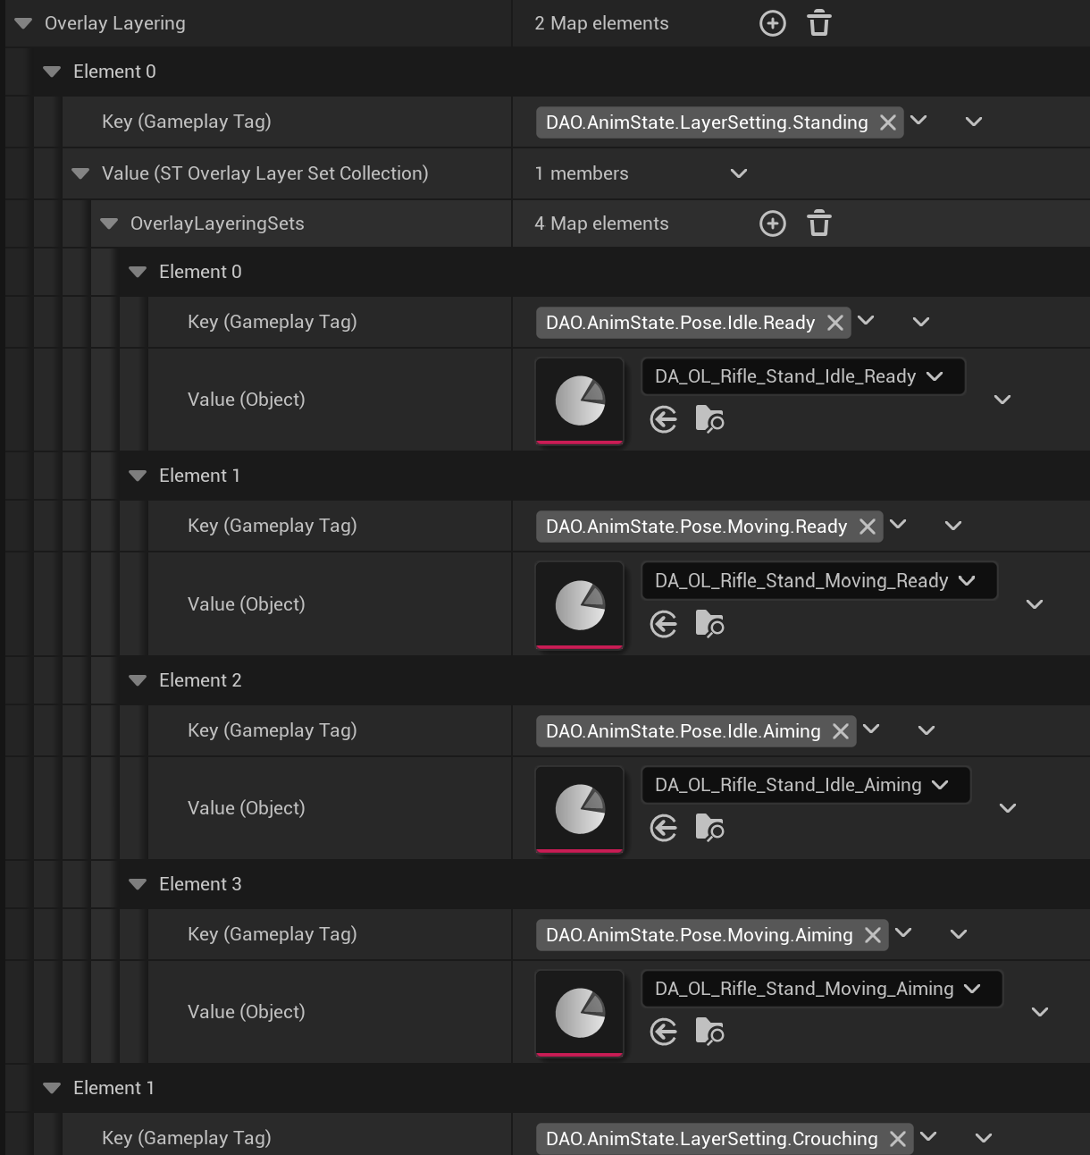The height and width of the screenshot is (1155, 1090).
Task: Open the 1 members struct dropdown
Action: (739, 173)
